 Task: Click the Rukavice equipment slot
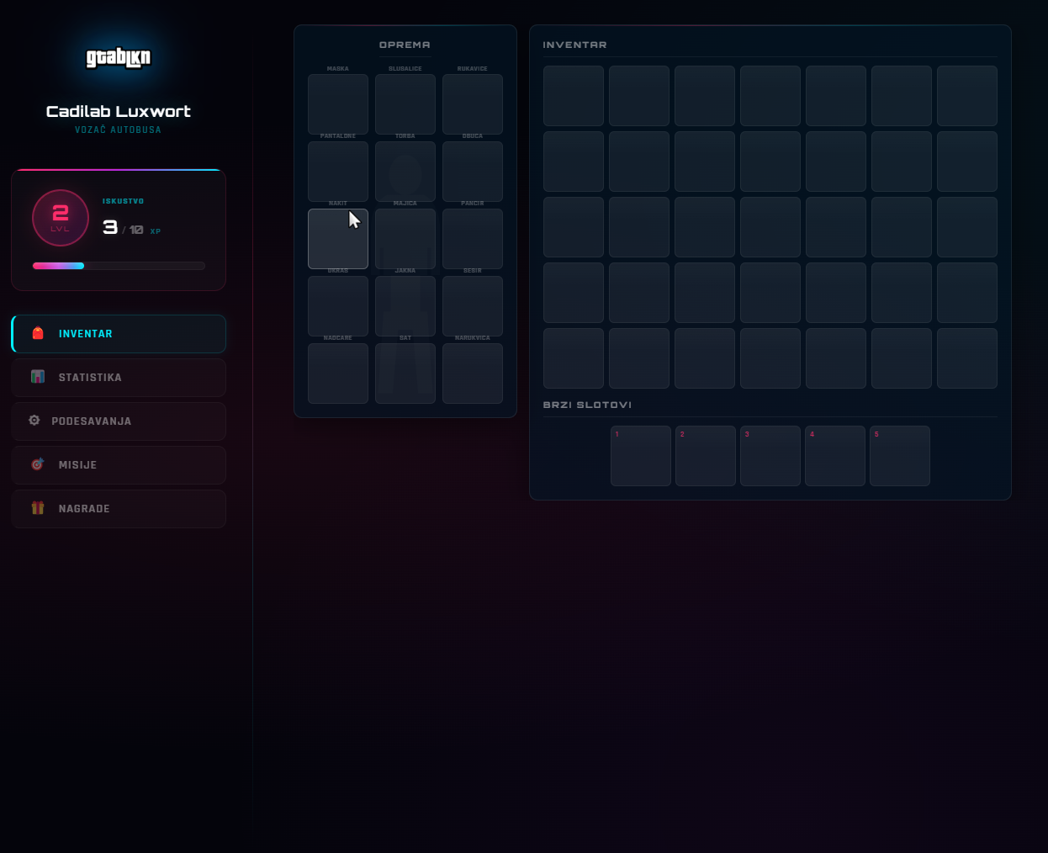pos(473,104)
